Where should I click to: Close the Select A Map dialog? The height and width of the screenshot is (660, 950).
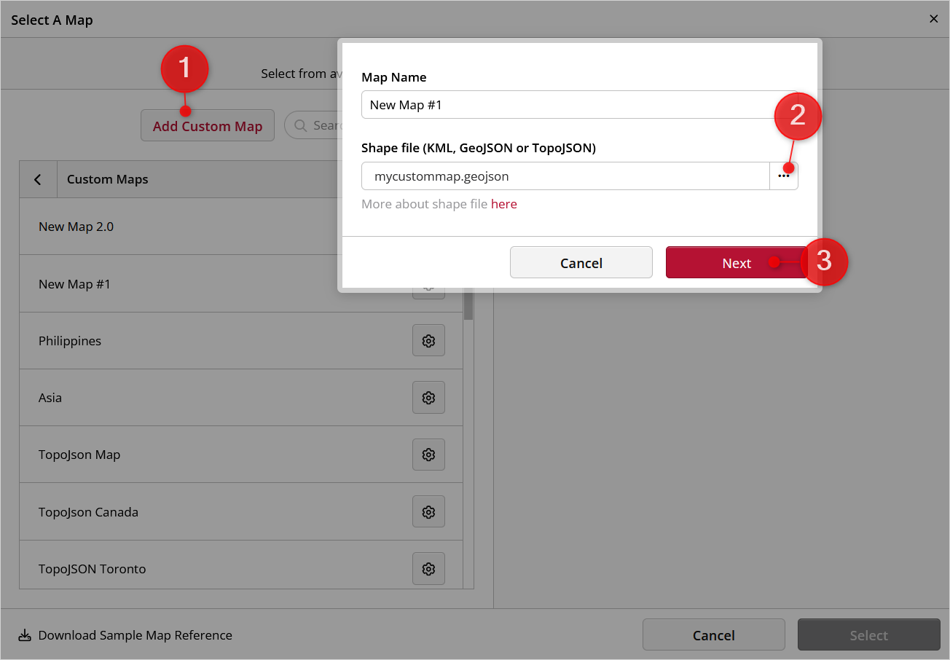point(933,18)
